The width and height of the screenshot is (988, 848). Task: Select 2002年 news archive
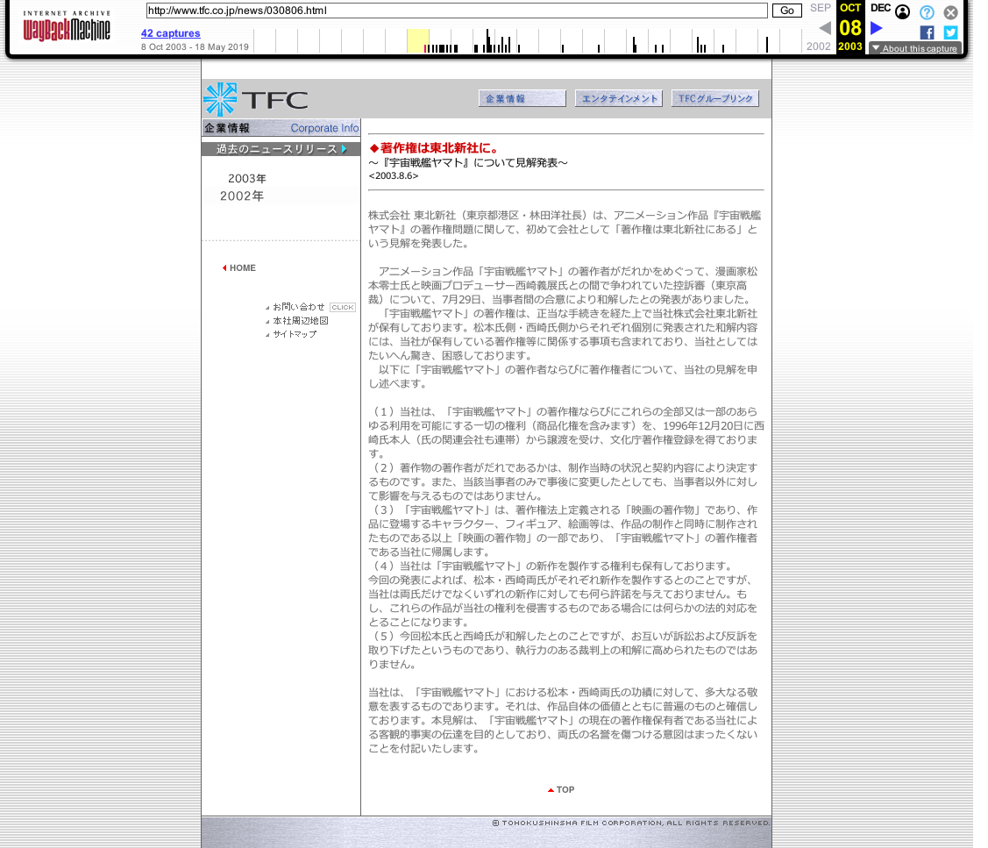point(242,196)
